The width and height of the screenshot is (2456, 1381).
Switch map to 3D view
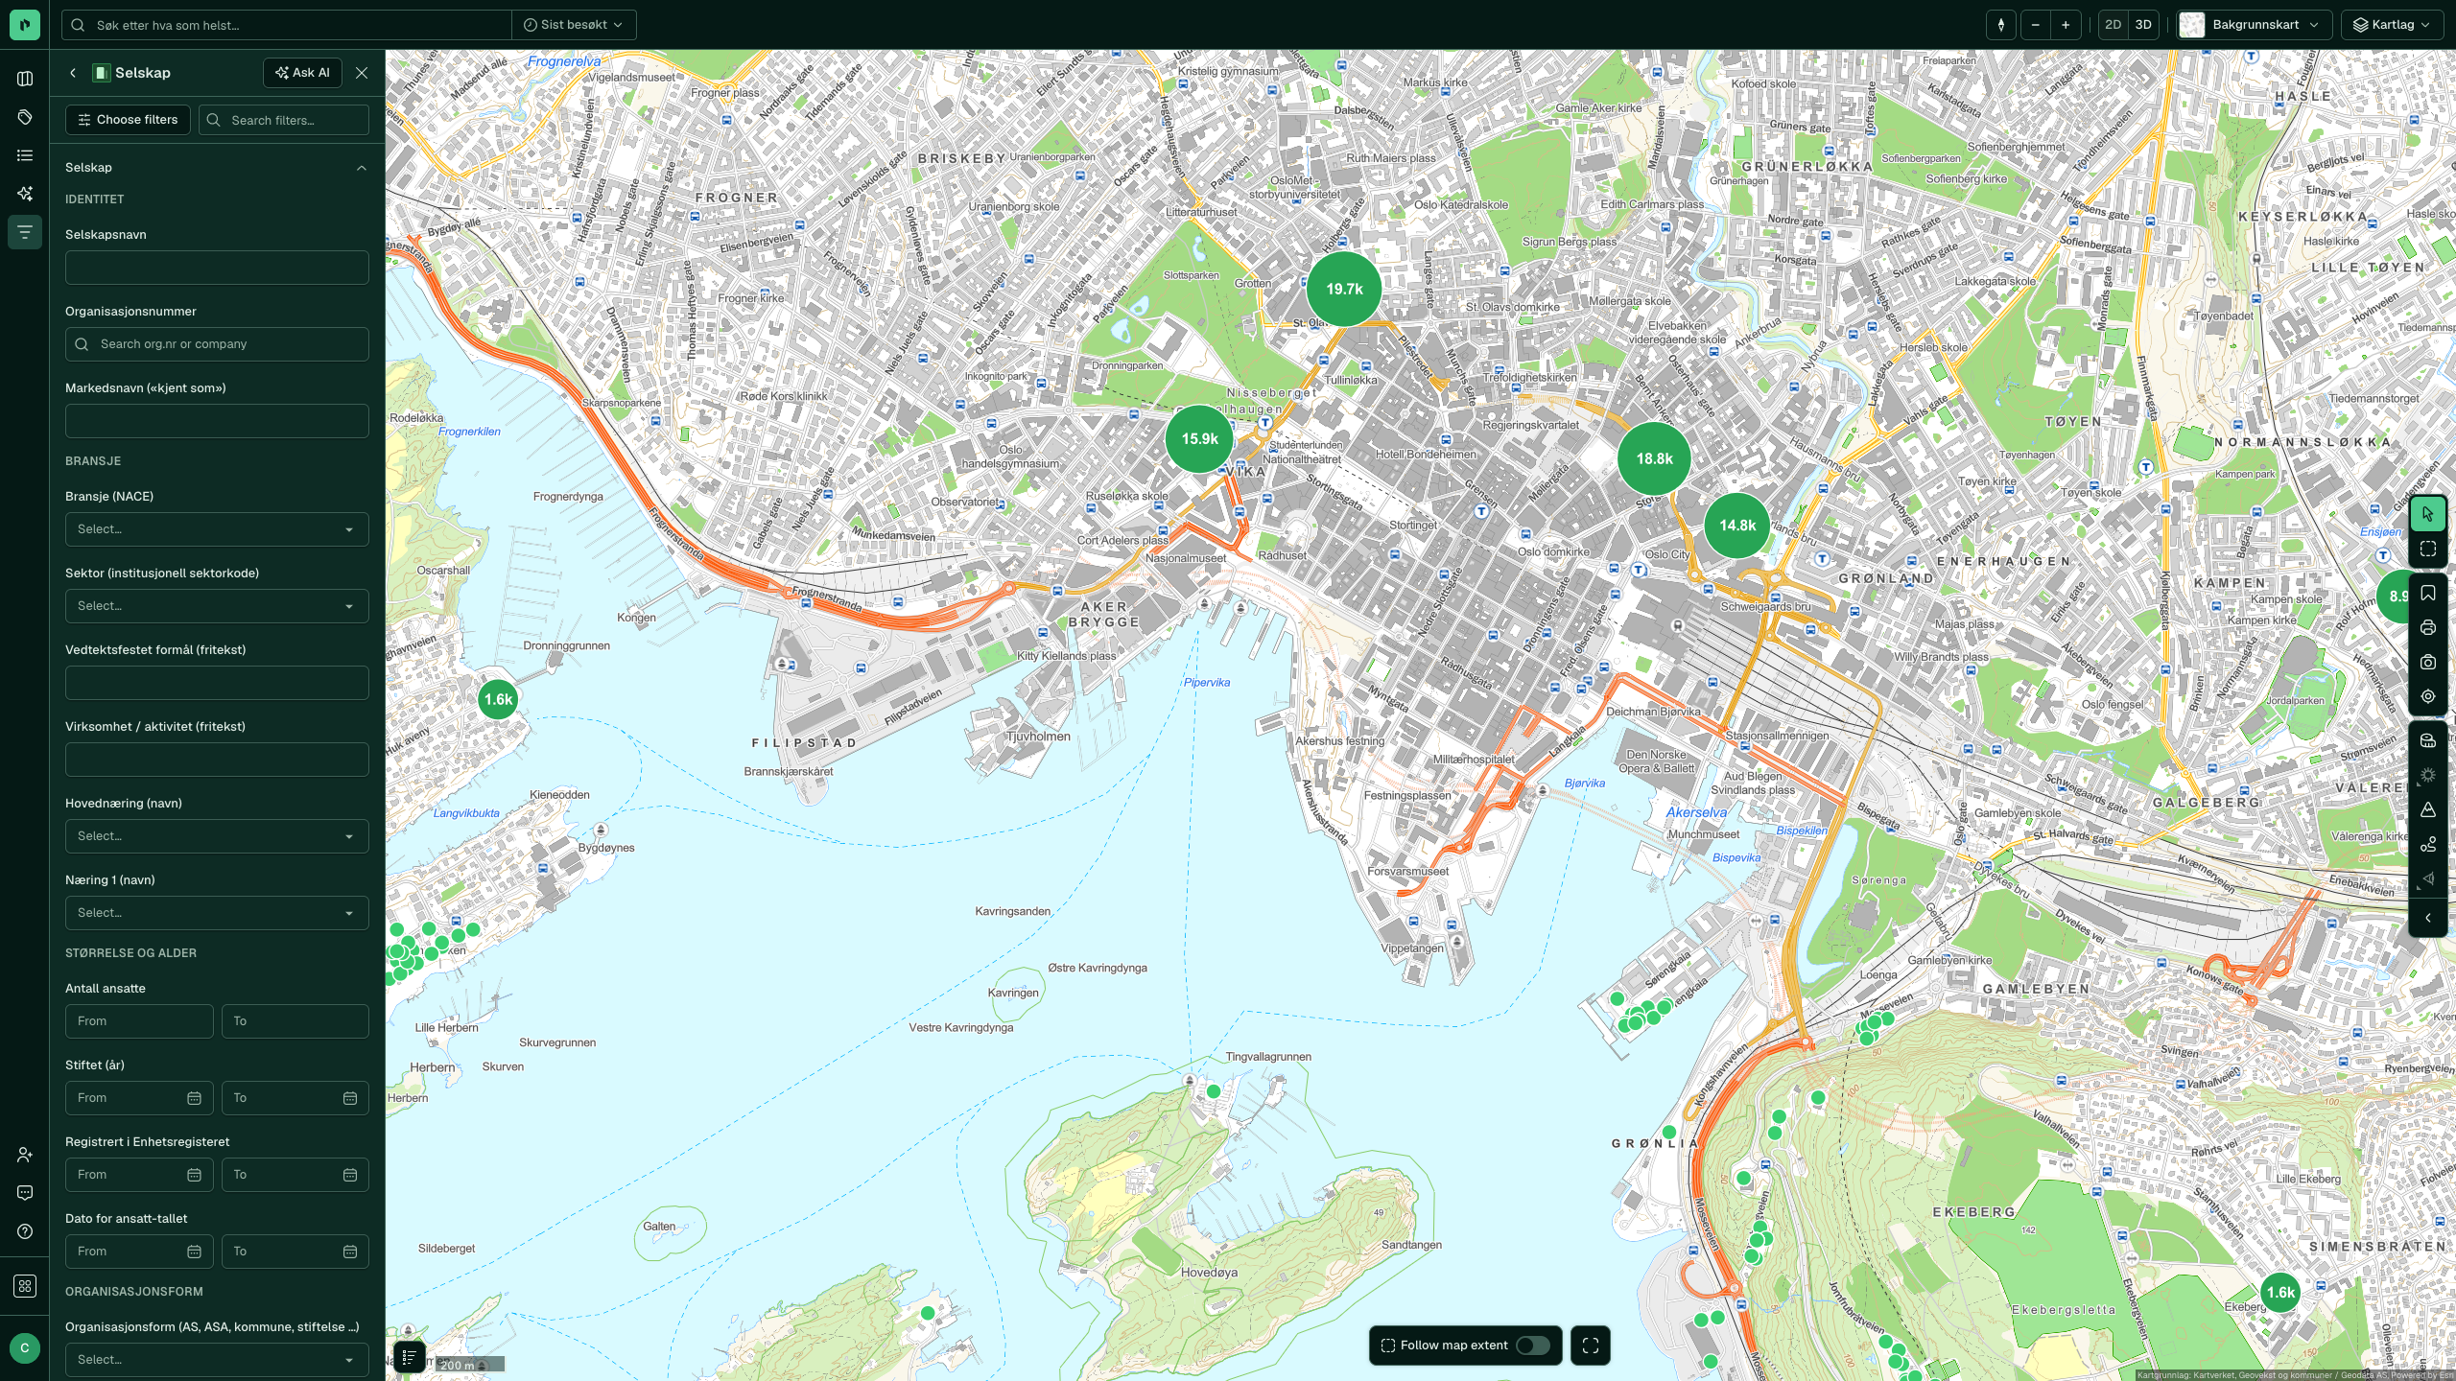coord(2143,25)
